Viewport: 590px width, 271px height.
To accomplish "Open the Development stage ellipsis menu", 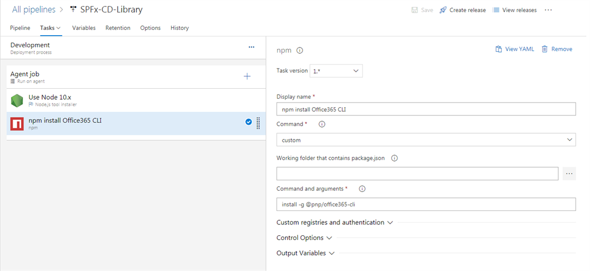I will click(251, 47).
